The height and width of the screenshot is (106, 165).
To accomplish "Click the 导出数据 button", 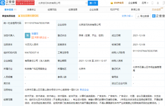I will [x=143, y=16].
